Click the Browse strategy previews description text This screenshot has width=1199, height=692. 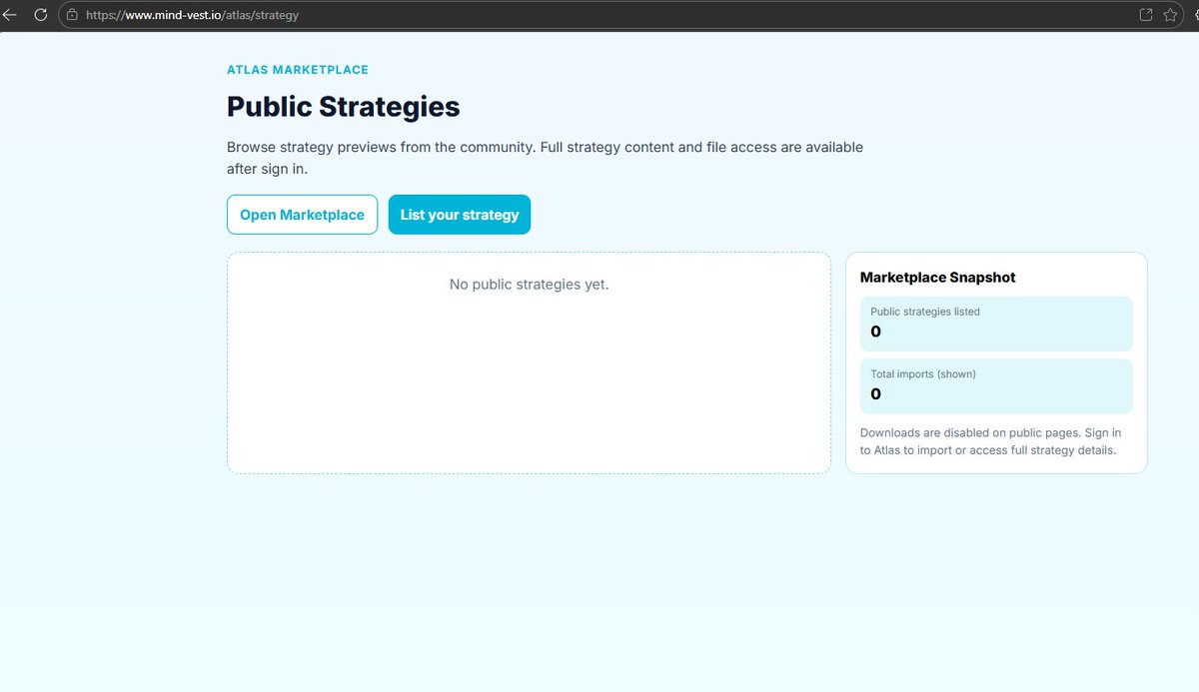pyautogui.click(x=545, y=158)
